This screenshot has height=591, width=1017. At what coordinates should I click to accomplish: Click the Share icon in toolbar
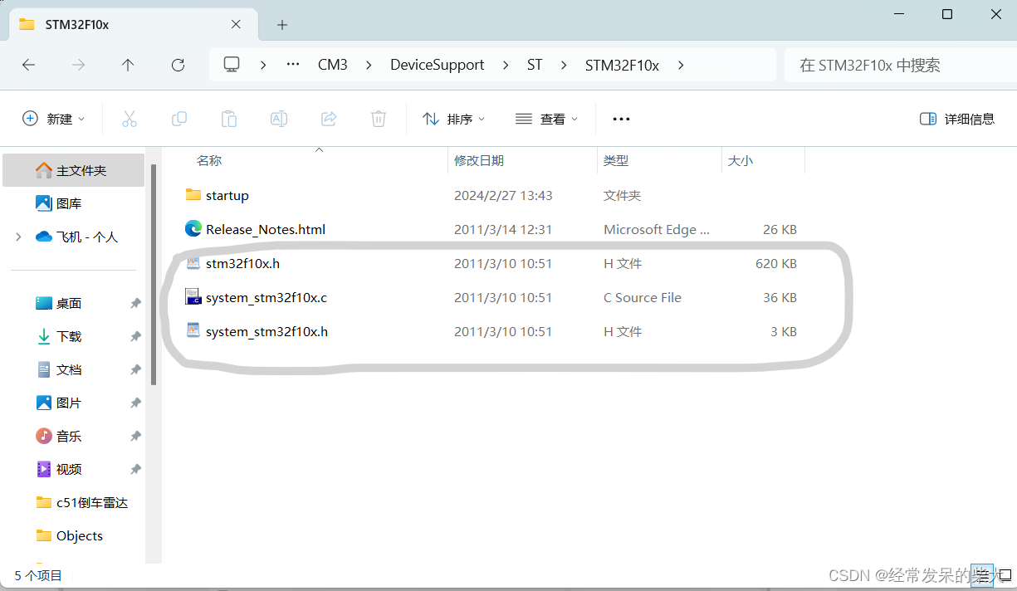(328, 119)
